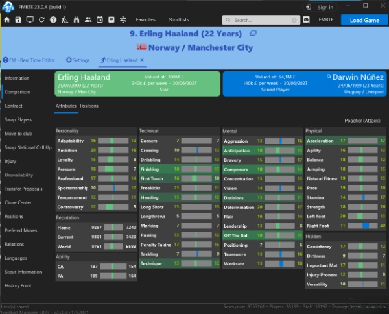The height and width of the screenshot is (314, 389).
Task: Click into the Search input field
Action: 261,20
